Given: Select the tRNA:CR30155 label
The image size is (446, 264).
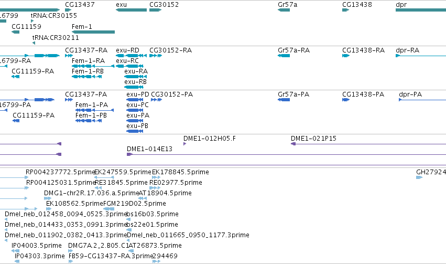Looking at the screenshot, I should [54, 15].
